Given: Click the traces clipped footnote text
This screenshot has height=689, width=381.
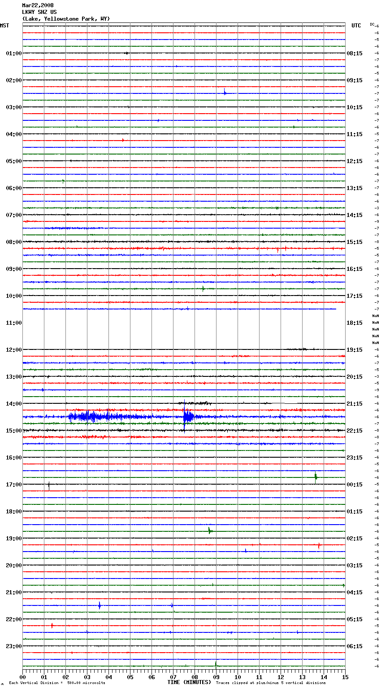Looking at the screenshot, I should 271,683.
